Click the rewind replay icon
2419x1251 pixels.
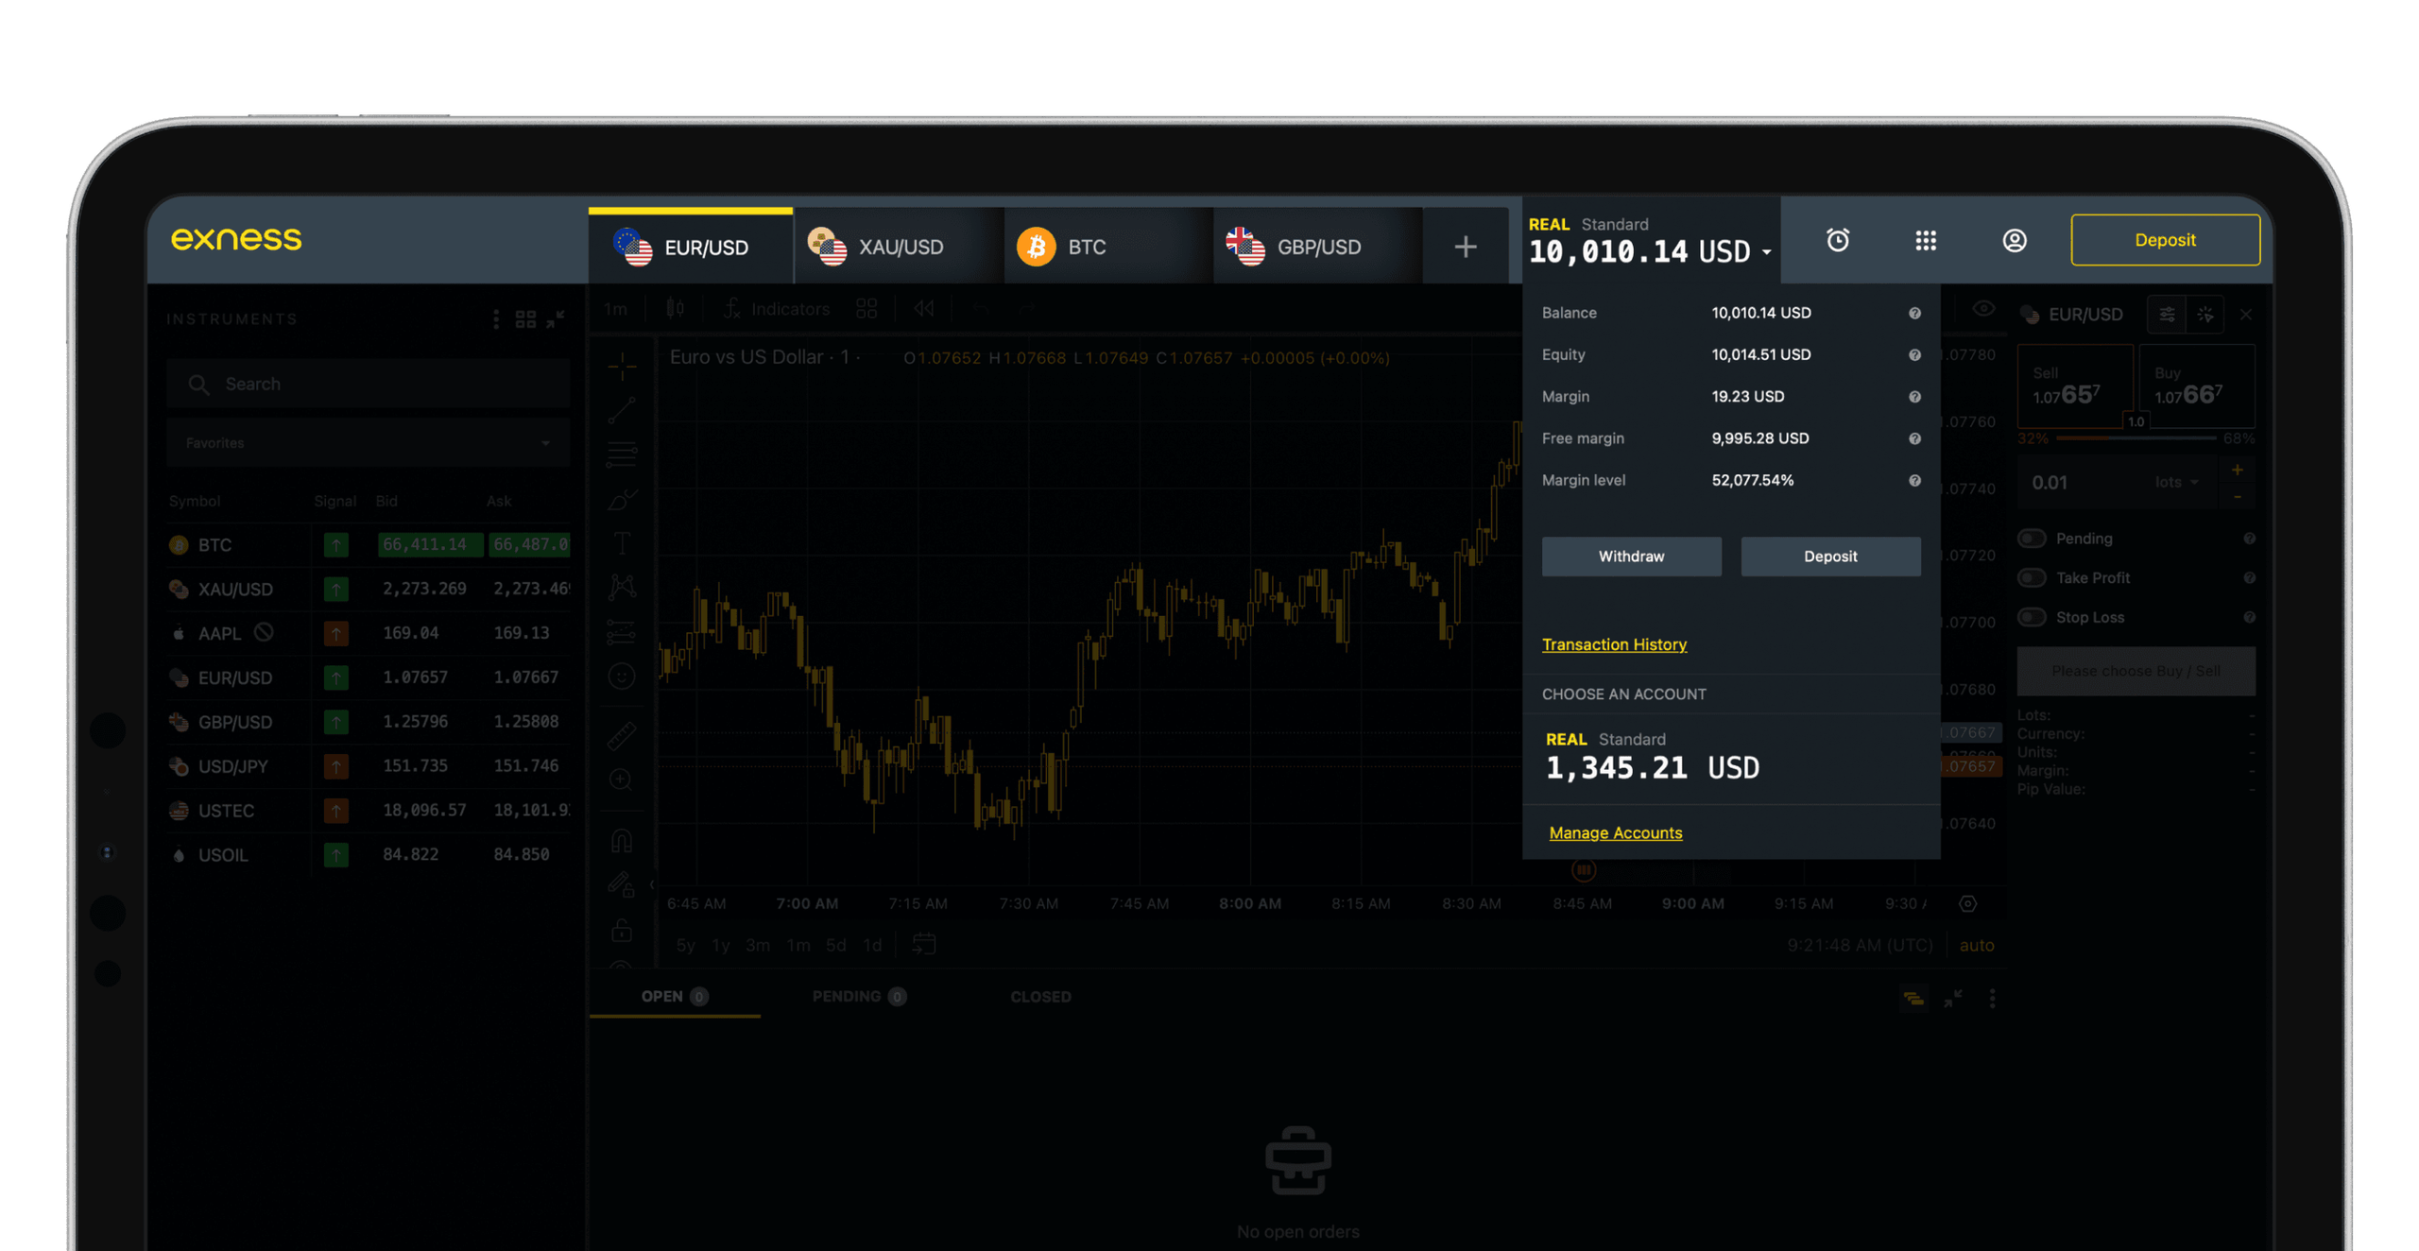click(923, 308)
